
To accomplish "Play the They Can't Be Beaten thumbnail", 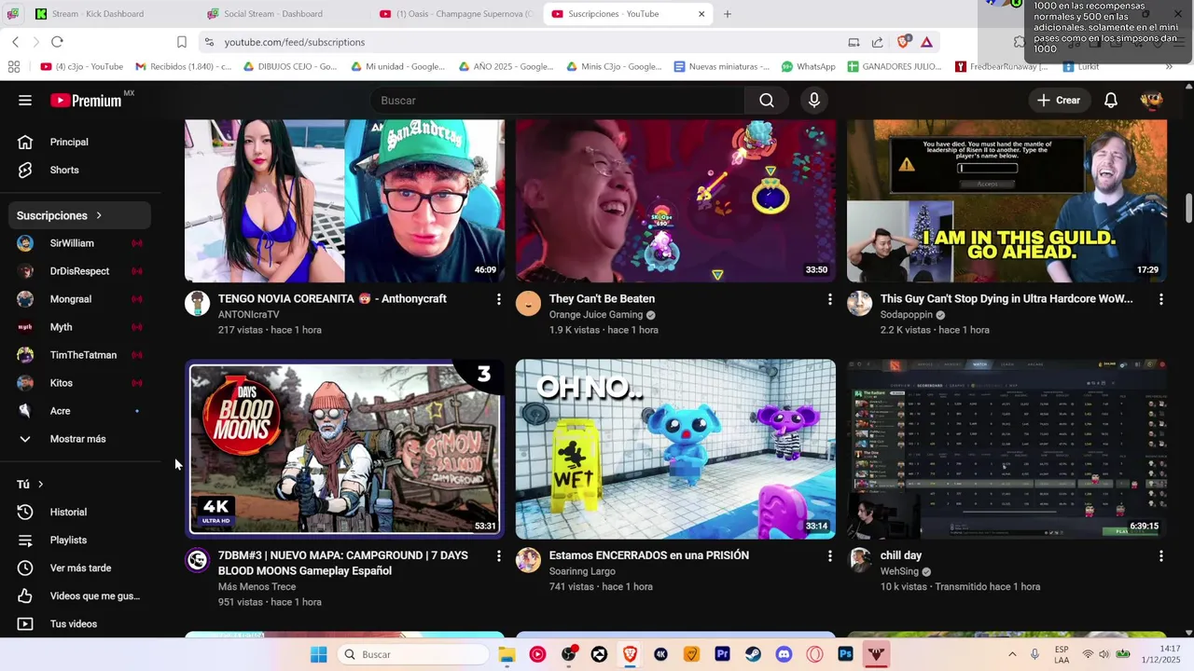I will point(675,200).
